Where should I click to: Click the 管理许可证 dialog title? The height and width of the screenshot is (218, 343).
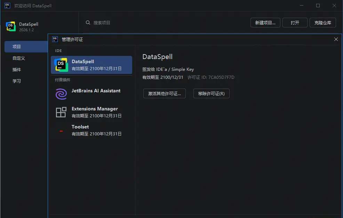tap(72, 40)
